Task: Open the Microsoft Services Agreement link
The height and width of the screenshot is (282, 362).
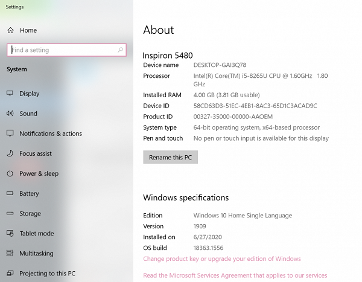Action: tap(235, 275)
